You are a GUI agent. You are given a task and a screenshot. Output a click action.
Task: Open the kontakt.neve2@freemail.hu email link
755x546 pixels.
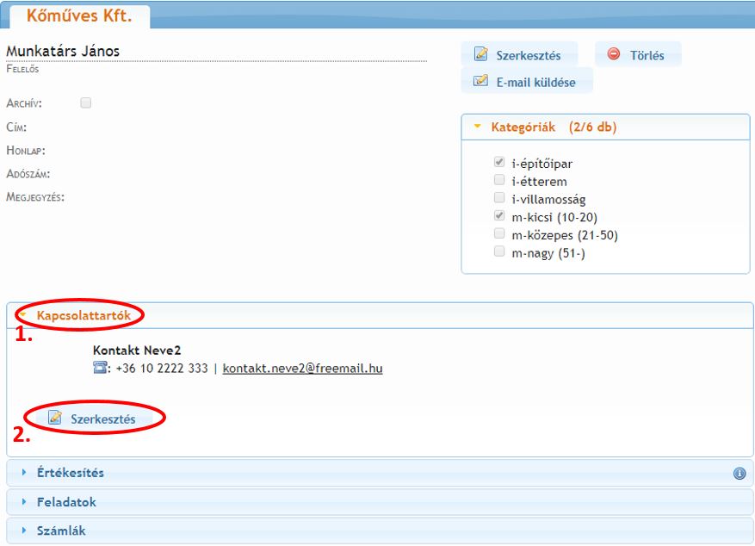pyautogui.click(x=302, y=369)
